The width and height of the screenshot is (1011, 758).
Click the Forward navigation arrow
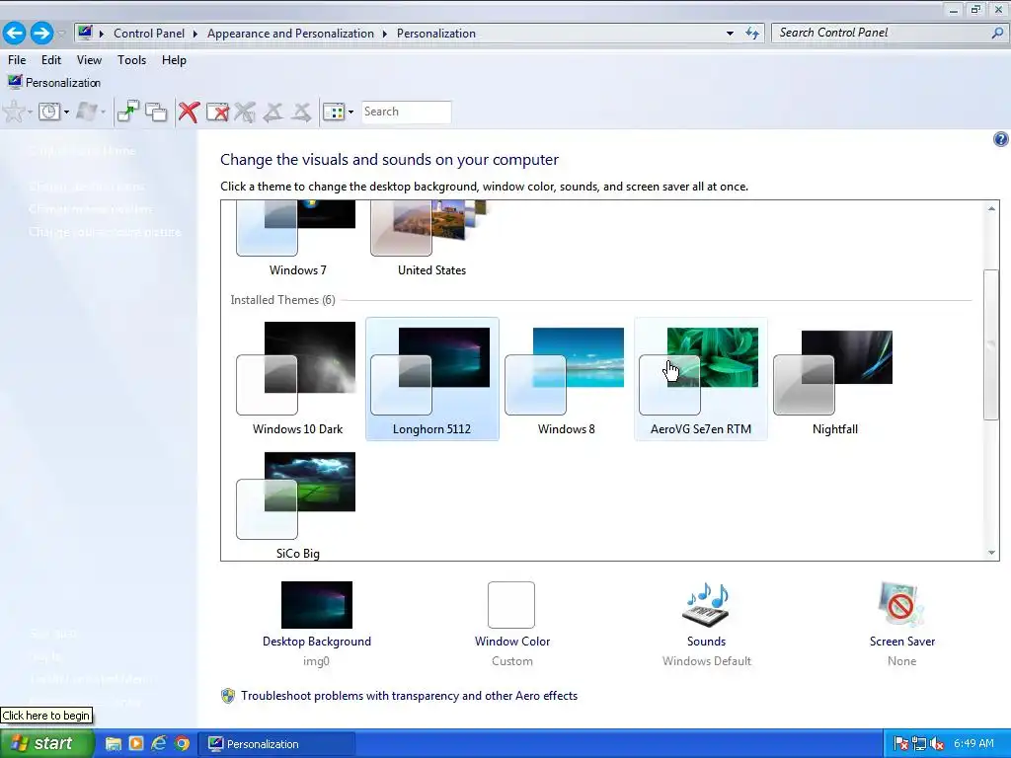(x=41, y=33)
